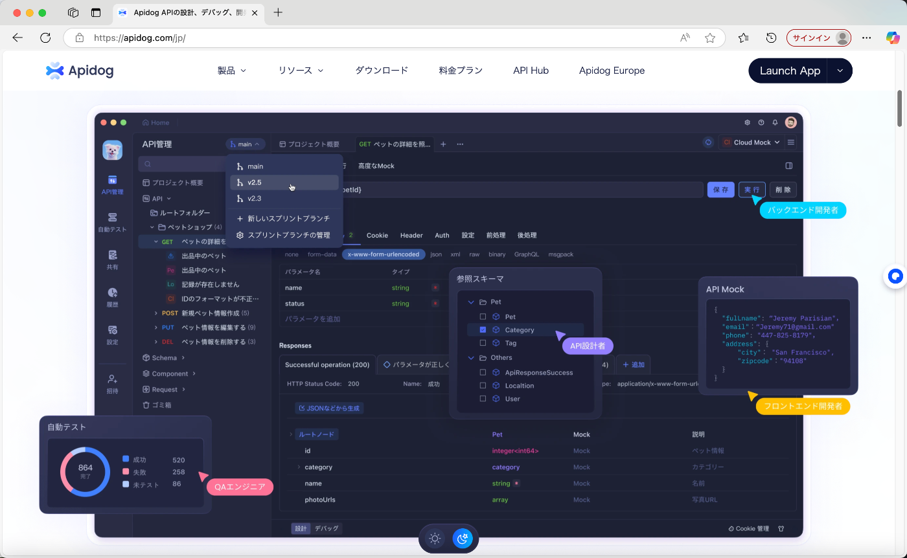Open スプリントブランチの管理
Viewport: 907px width, 558px height.
pos(284,235)
